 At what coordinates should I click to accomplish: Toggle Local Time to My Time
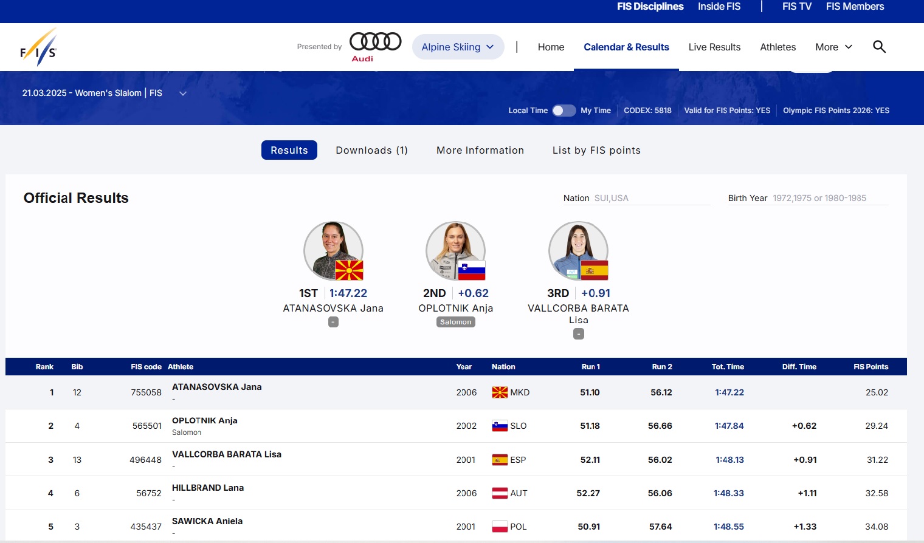pos(564,111)
